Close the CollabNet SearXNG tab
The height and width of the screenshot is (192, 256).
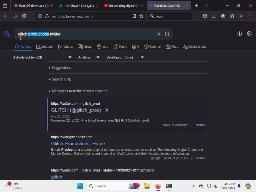click(x=187, y=5)
